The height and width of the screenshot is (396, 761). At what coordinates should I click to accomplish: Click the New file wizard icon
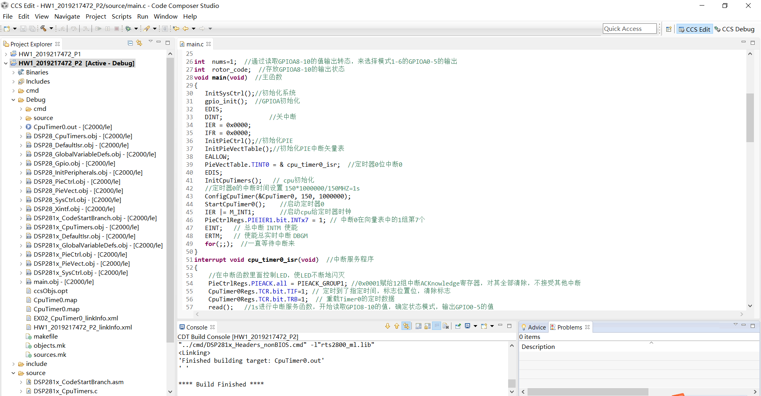pyautogui.click(x=7, y=29)
